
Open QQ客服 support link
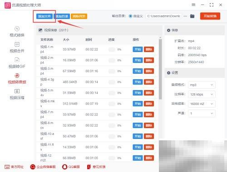[71, 167]
